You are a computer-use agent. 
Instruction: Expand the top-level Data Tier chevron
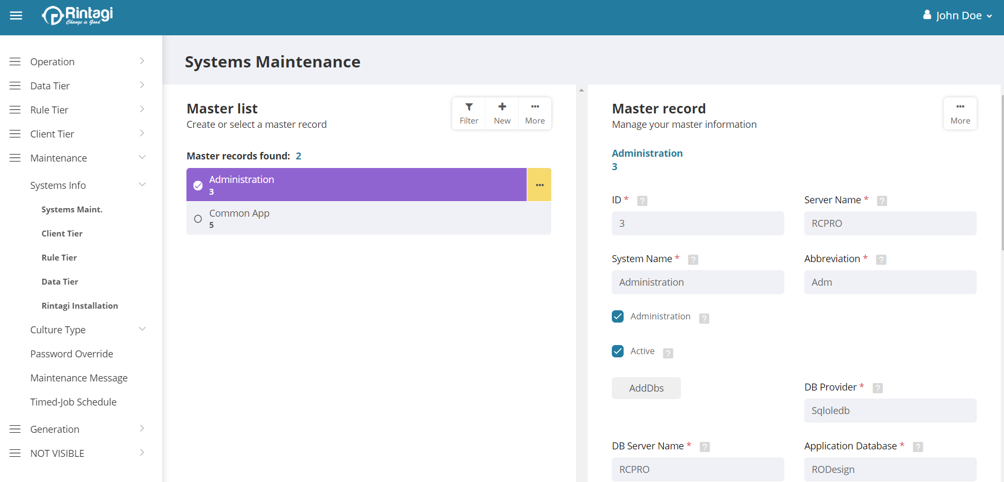tap(142, 85)
